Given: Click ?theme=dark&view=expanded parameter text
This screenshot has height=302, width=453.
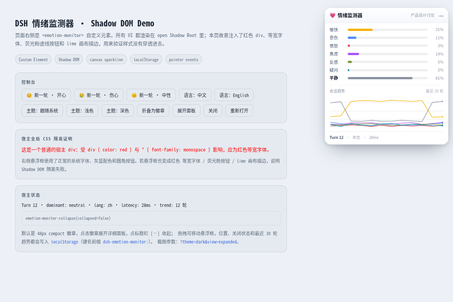Looking at the screenshot, I should (208, 242).
